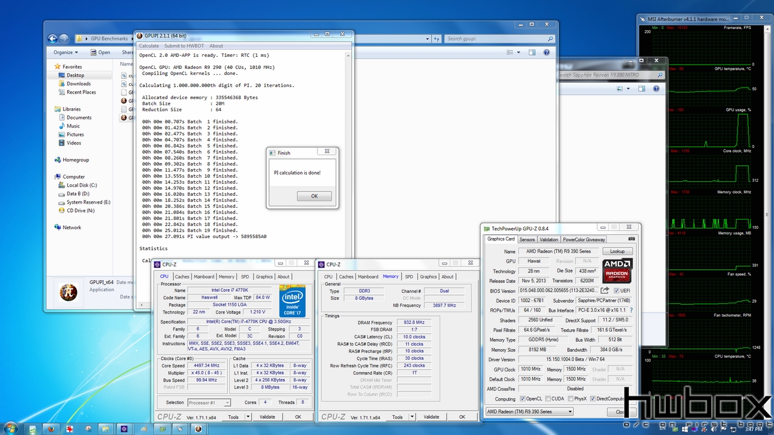Click the Favorites star icon

click(x=57, y=67)
